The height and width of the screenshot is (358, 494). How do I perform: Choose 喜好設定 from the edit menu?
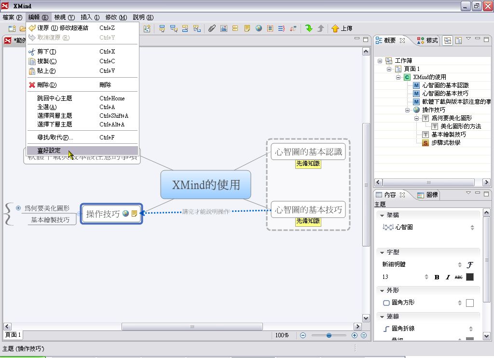coord(82,151)
